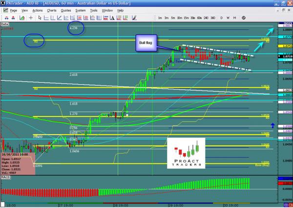Switch chart to 1m timeframe
This screenshot has height=208, width=293.
click(160, 18)
